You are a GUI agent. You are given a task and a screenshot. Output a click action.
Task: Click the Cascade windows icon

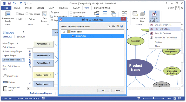[114, 14]
